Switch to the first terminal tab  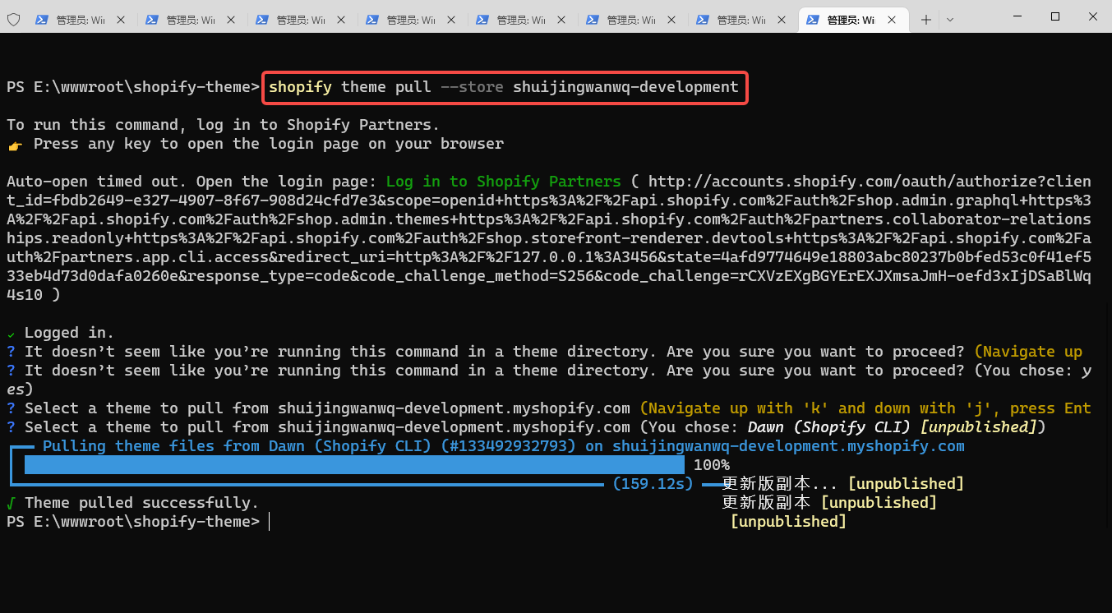pyautogui.click(x=81, y=20)
